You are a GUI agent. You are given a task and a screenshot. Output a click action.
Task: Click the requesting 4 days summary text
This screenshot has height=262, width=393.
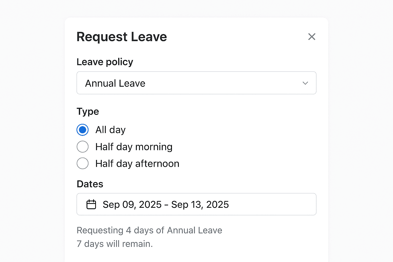[x=149, y=230]
